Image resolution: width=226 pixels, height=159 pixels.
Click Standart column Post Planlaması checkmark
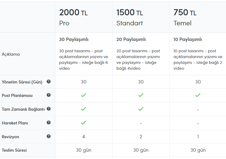[x=141, y=95]
